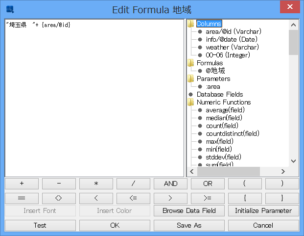
Task: Click the vertical scrollbar thumb
Action: [x=294, y=42]
